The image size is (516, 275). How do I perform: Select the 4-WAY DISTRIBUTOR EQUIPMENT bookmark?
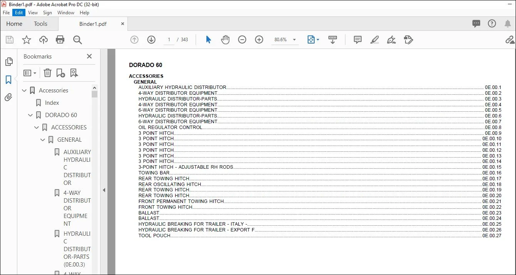[x=77, y=208]
